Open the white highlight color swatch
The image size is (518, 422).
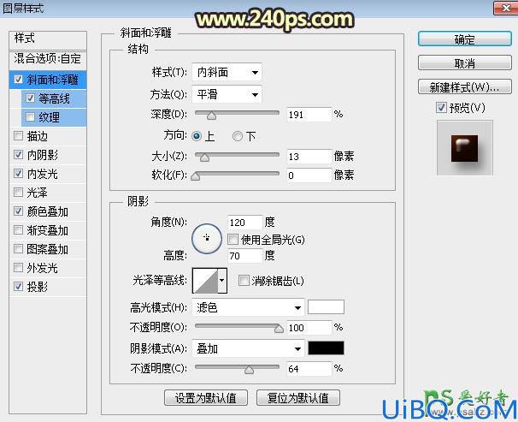coord(326,306)
